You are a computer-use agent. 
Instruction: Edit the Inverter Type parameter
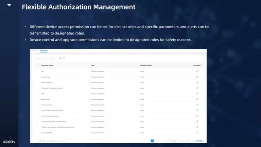point(197,77)
